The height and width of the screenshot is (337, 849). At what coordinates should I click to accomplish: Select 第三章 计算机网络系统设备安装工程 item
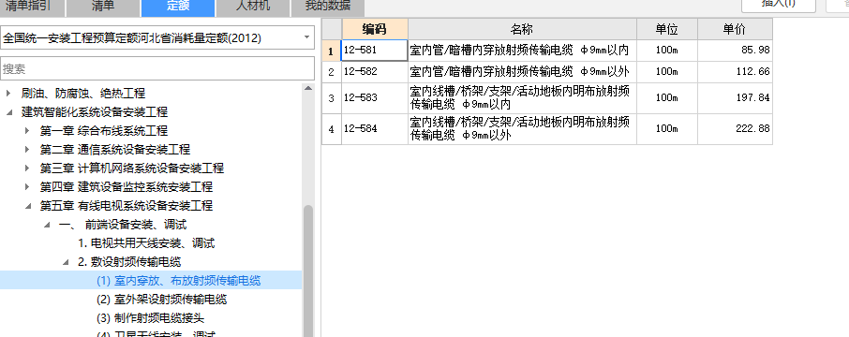(132, 168)
